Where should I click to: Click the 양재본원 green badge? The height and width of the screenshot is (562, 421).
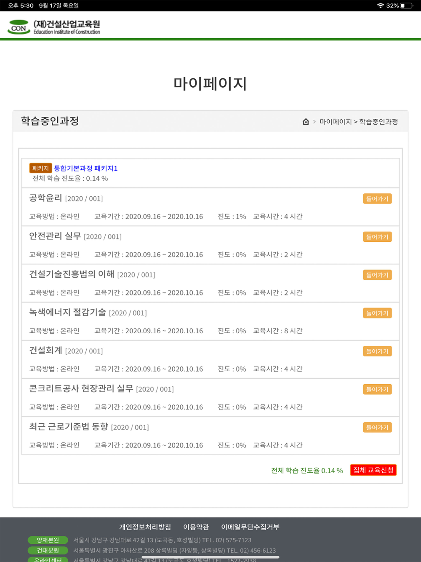point(48,540)
